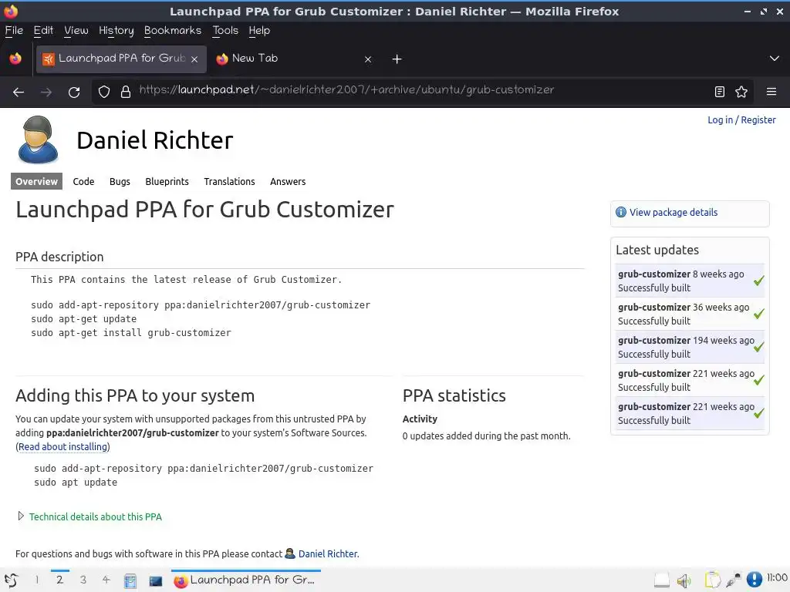This screenshot has width=790, height=592.
Task: Open the Firefox hamburger menu
Action: point(771,92)
